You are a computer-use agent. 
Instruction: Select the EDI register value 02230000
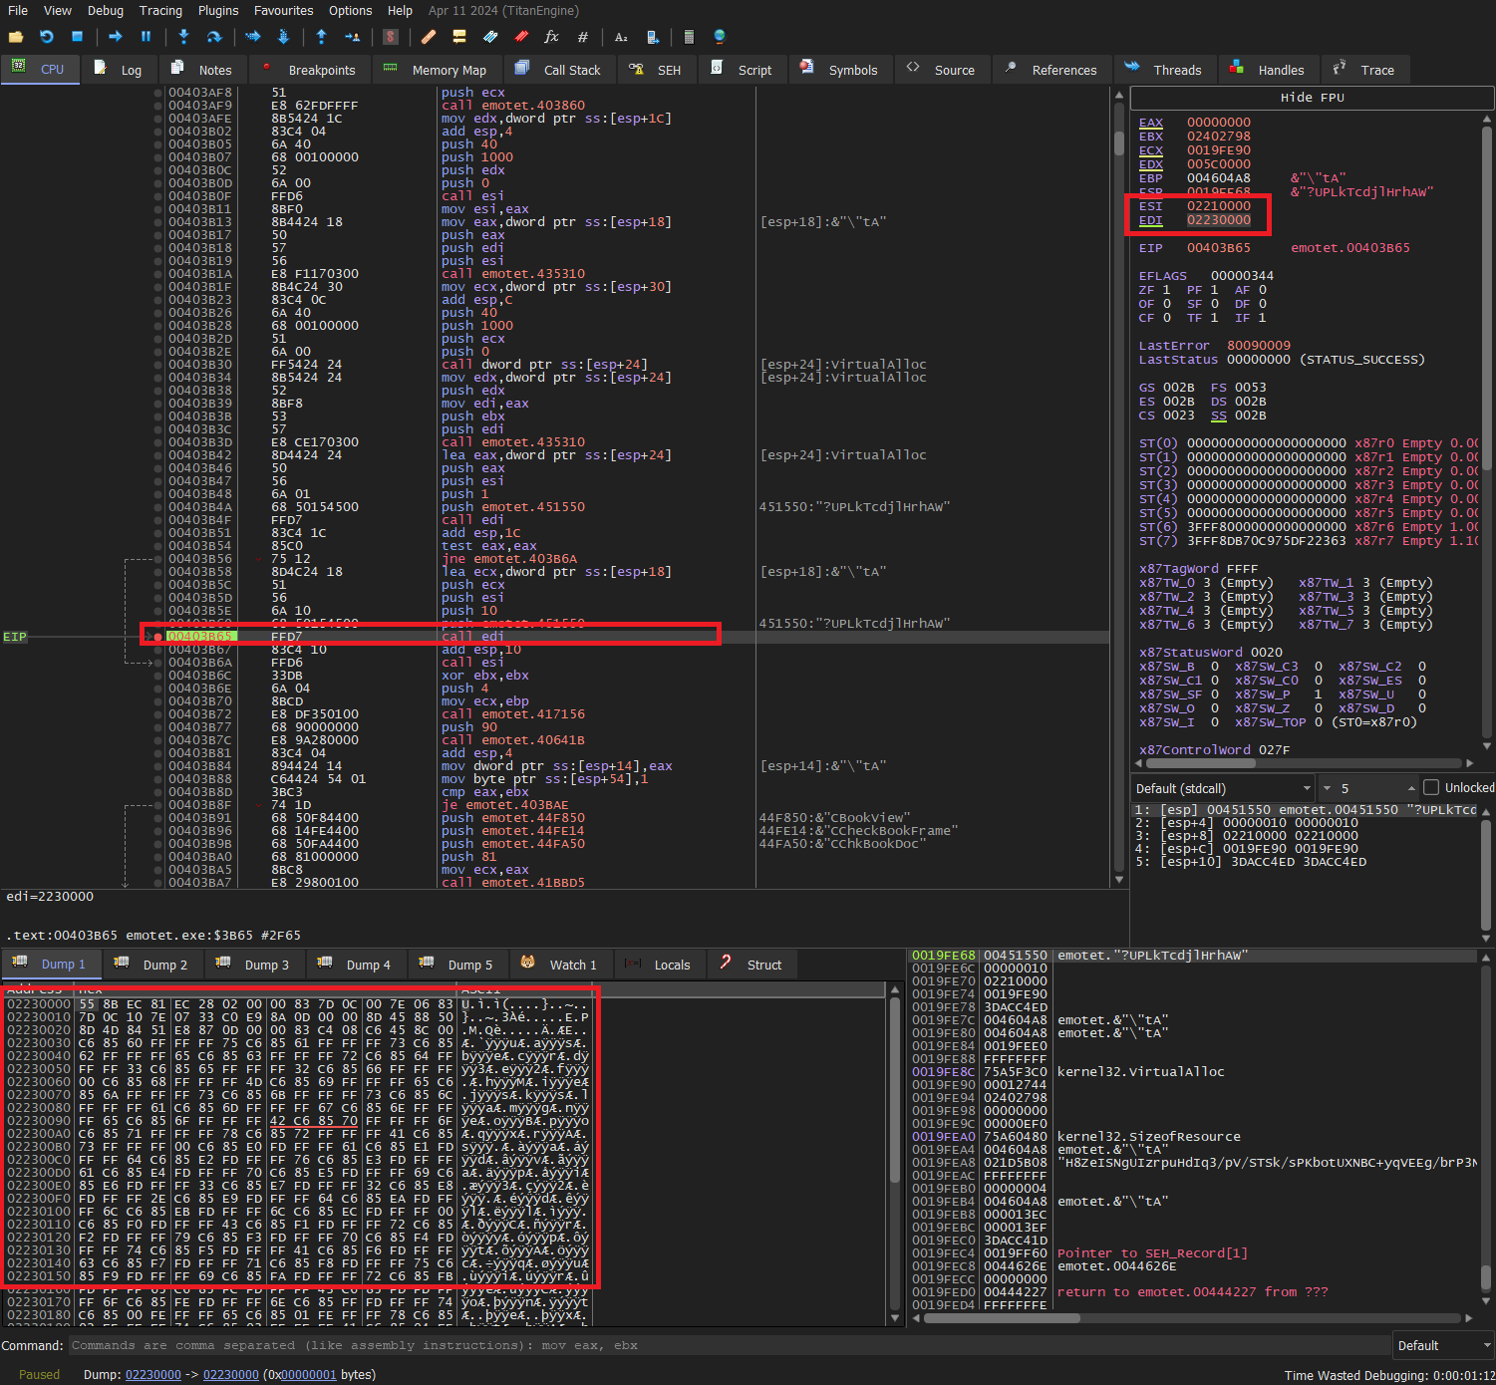click(x=1218, y=220)
